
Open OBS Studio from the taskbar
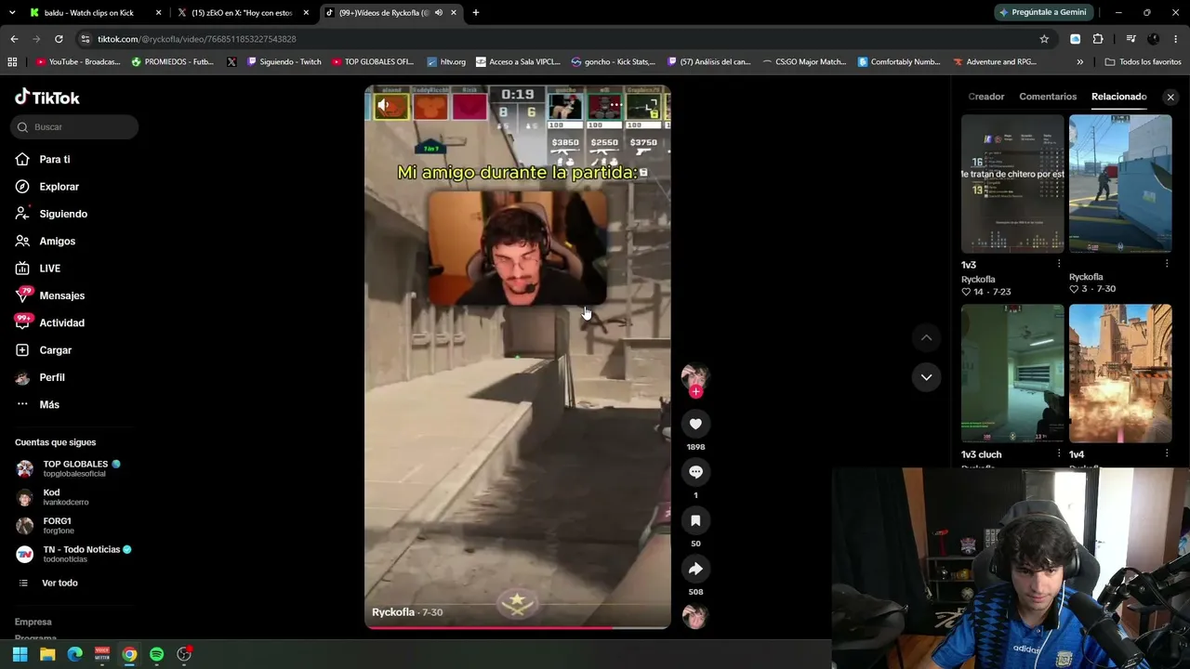coord(184,654)
